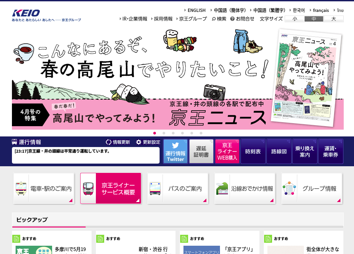Click document icon on 新宿・渋谷 行 card
The image size is (354, 254).
pos(100,239)
